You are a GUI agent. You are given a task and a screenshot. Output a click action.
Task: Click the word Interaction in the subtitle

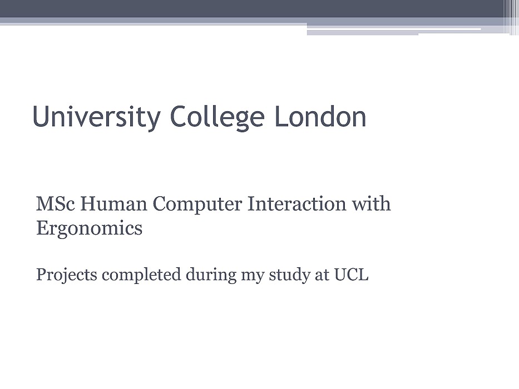[297, 204]
